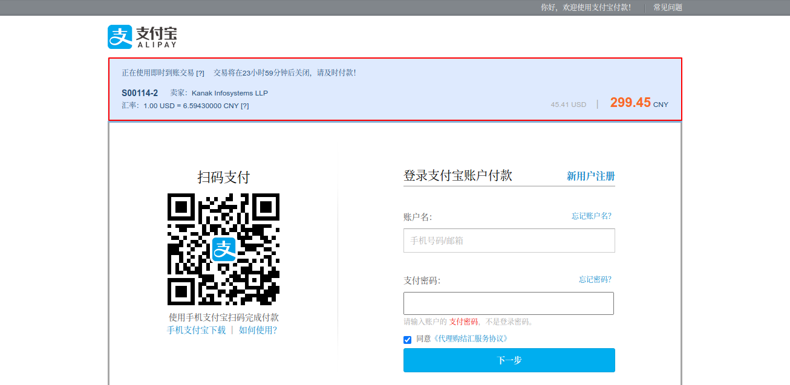This screenshot has height=385, width=790.
Task: Click the [?] help beside the exchange rate
Action: 245,106
